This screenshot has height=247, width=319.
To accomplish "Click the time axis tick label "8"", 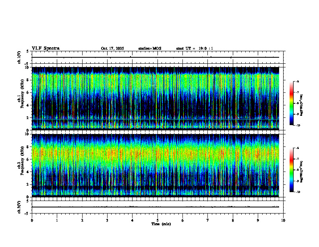I will pyautogui.click(x=233, y=220).
